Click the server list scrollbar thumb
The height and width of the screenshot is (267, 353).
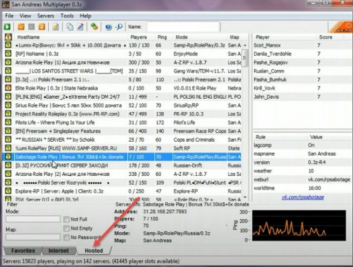click(245, 58)
